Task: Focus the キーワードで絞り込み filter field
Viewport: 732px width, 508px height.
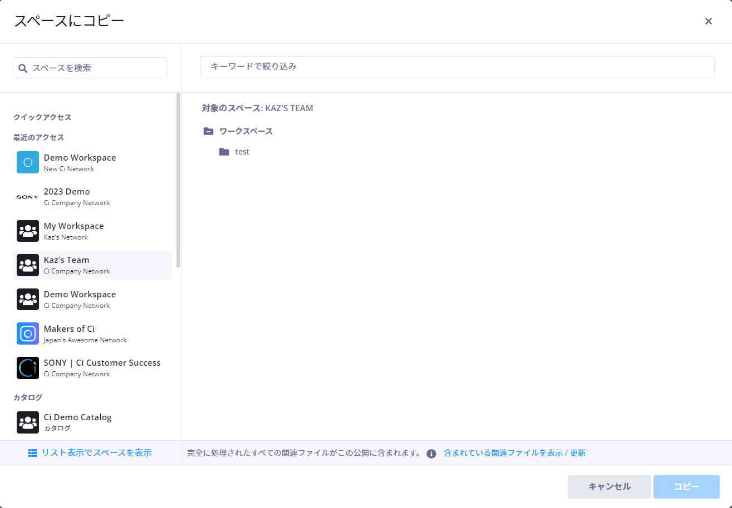Action: pos(457,66)
